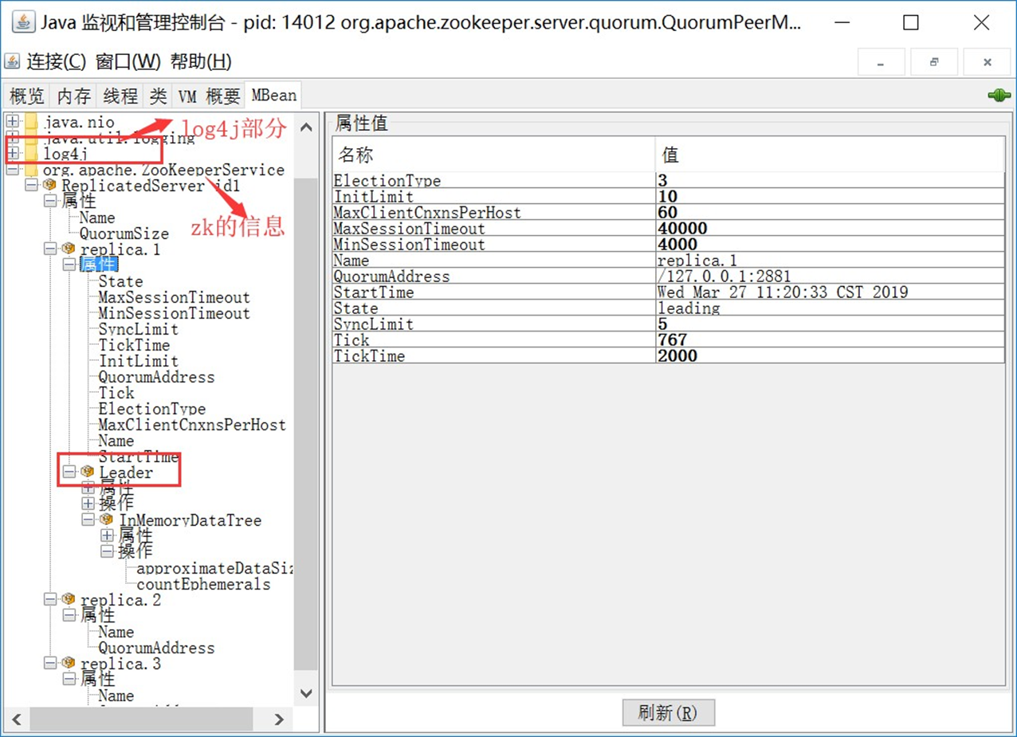Click the tree horizontal scrollbar left arrow
1017x737 pixels.
(18, 719)
